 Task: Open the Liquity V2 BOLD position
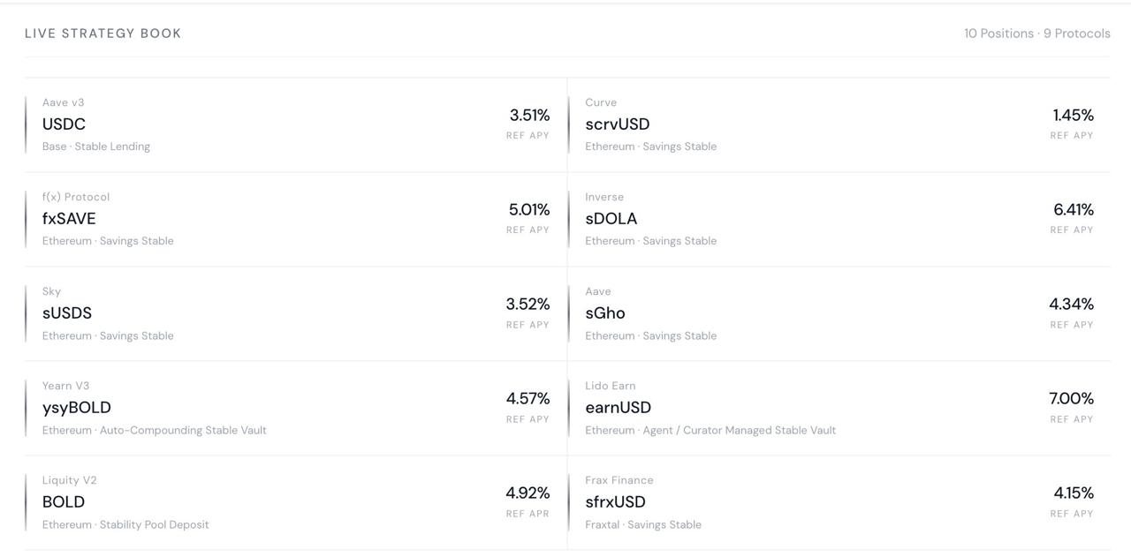296,502
